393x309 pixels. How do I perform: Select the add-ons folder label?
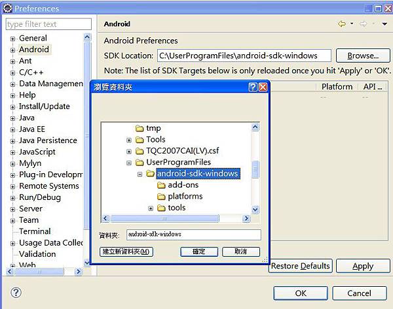coord(183,185)
